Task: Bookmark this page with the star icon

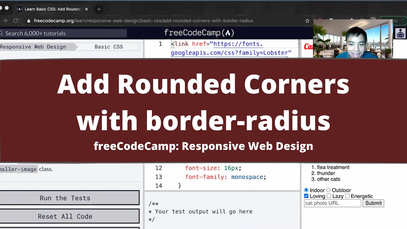Action: click(307, 21)
